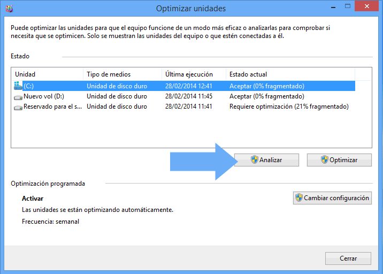Select the (C:) drive icon
The height and width of the screenshot is (274, 383).
19,86
